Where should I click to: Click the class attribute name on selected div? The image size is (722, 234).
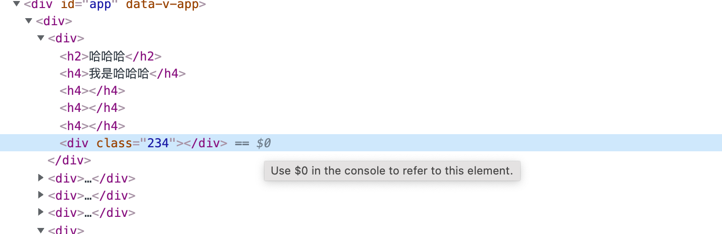114,143
